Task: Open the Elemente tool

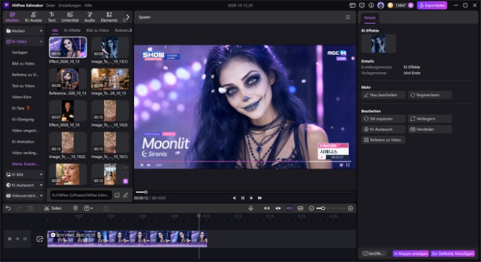Action: click(x=109, y=17)
